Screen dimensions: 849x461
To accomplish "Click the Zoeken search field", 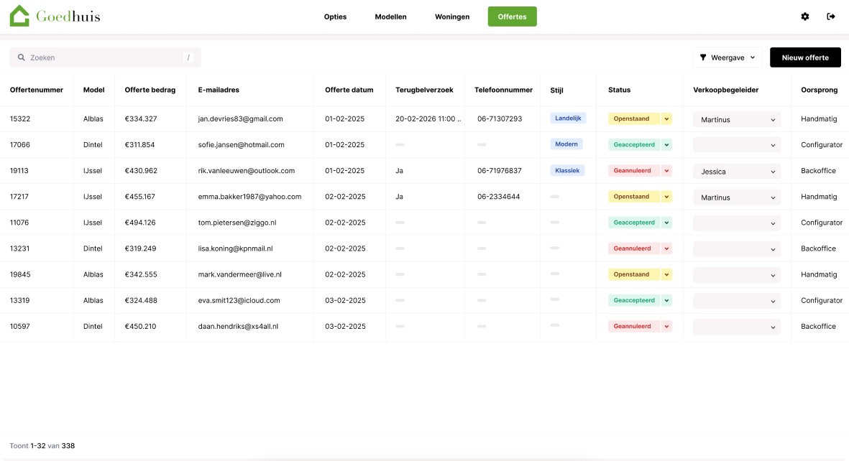I will pos(105,57).
